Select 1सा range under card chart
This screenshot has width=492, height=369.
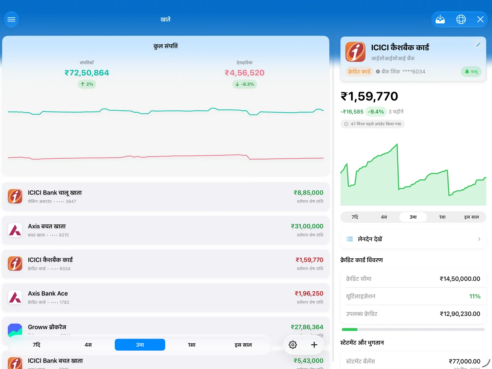point(442,217)
